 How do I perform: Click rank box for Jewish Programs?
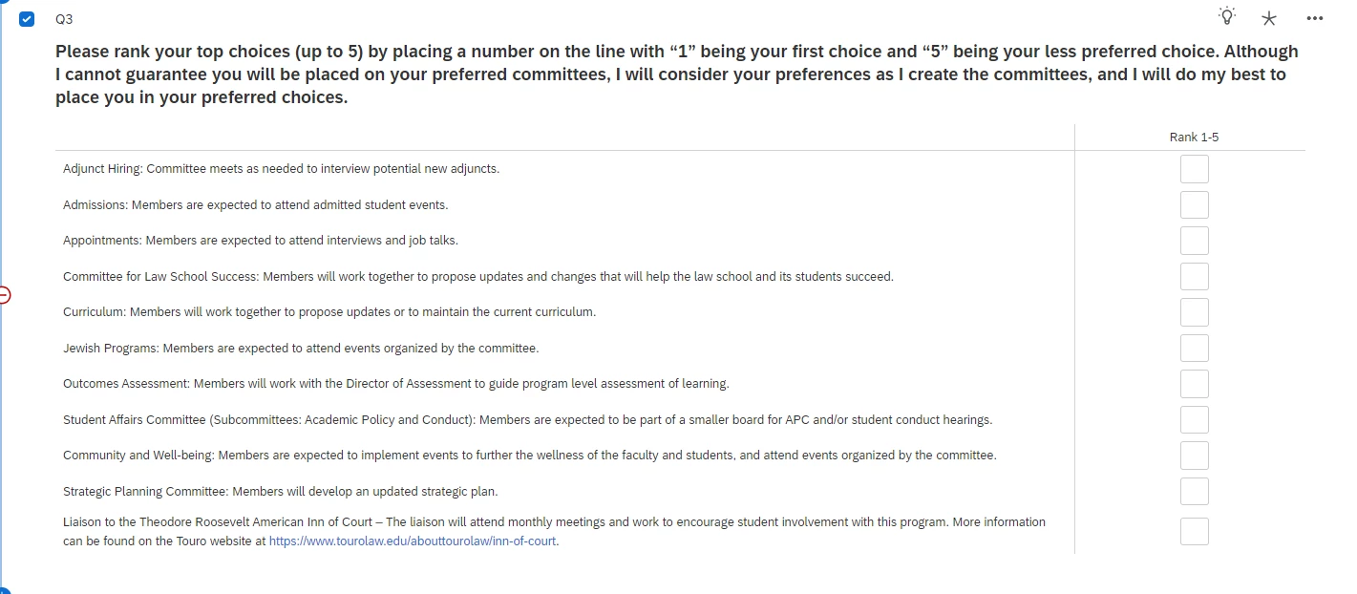click(1194, 348)
